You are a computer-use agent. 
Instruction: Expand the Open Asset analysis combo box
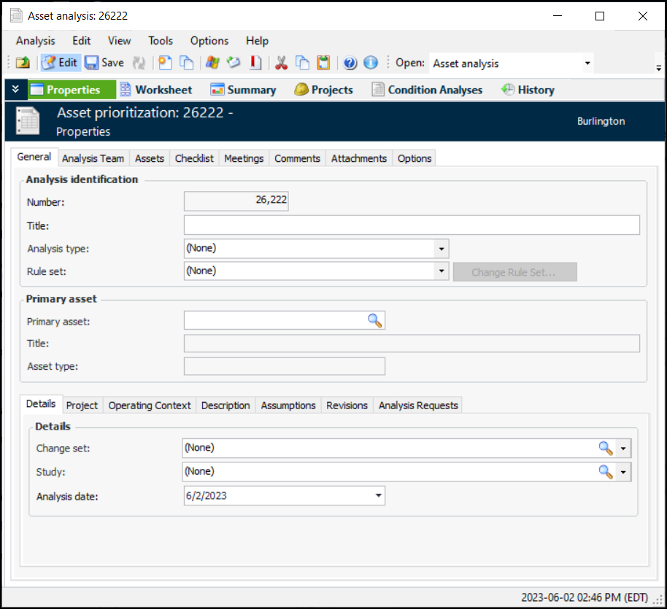tap(587, 63)
